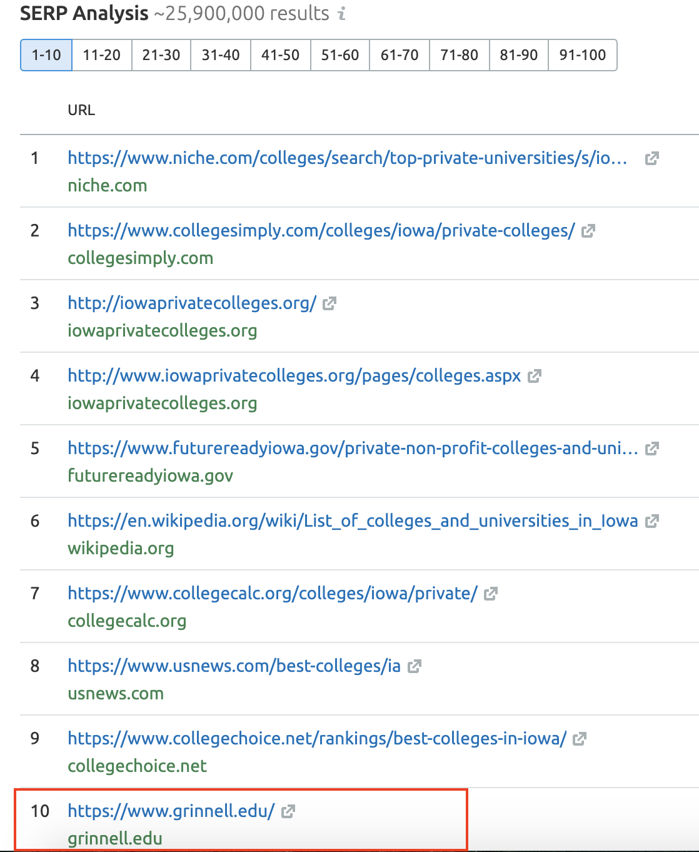Open the collegechoice.net rankings URL

pyautogui.click(x=317, y=738)
